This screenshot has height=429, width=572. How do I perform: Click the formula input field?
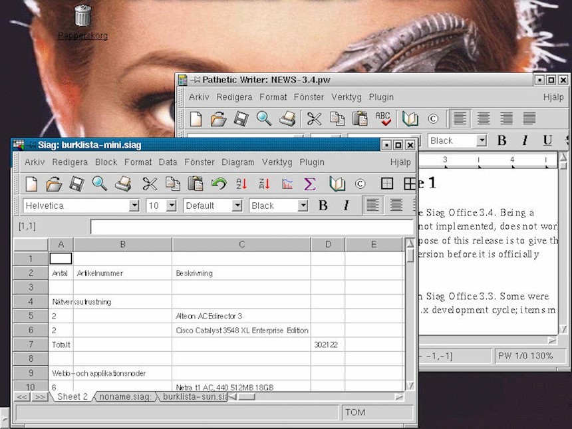(251, 227)
